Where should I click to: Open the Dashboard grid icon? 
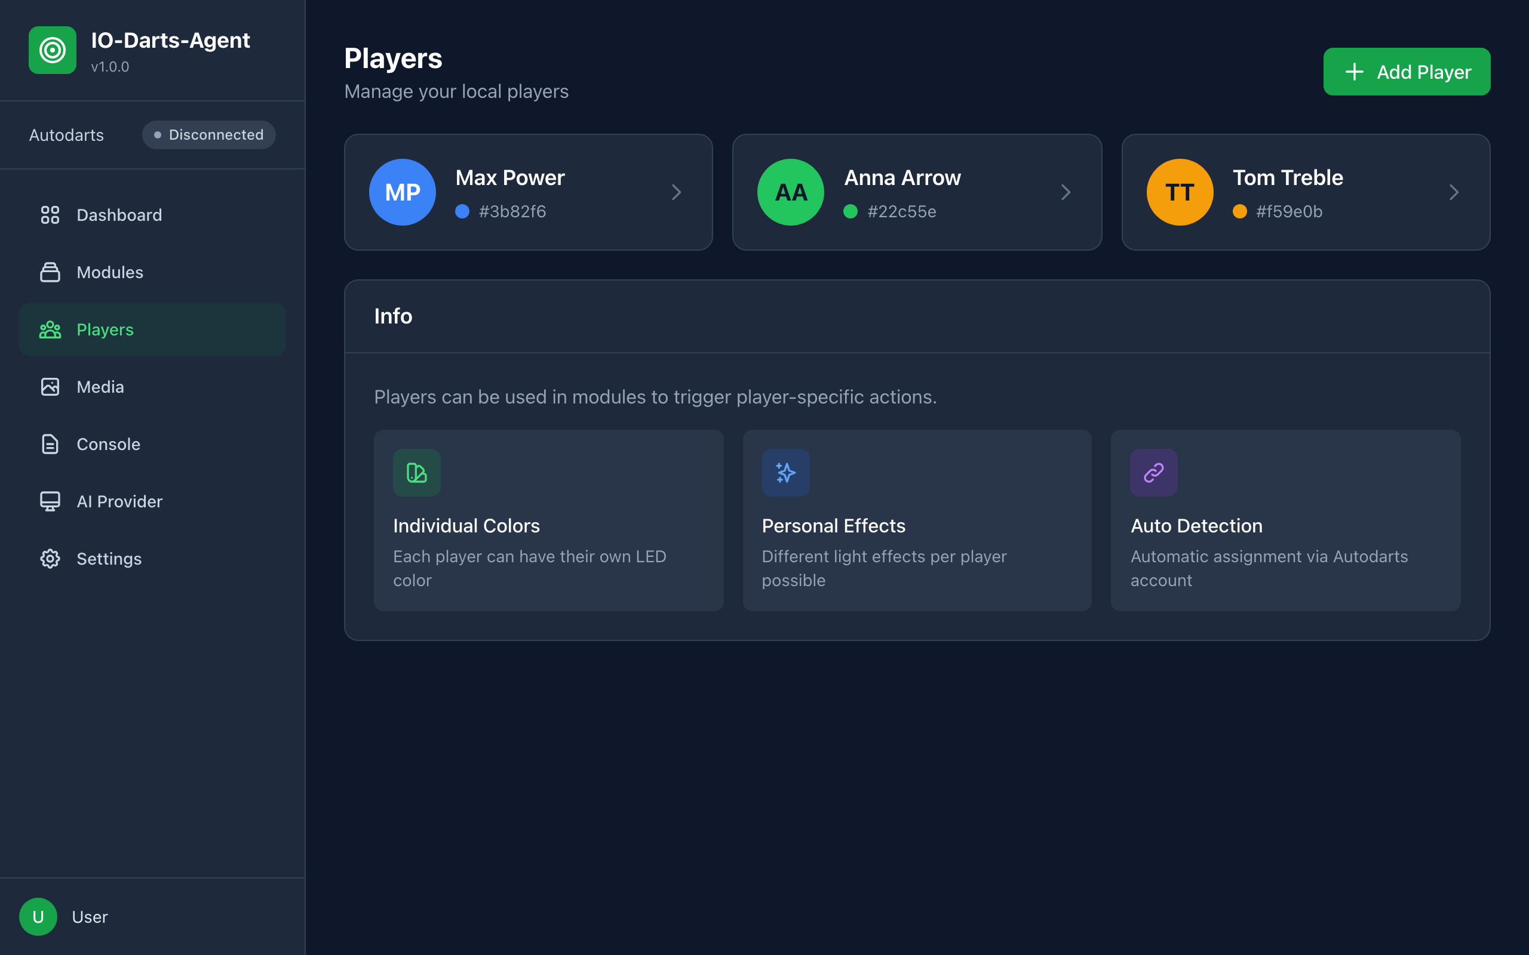click(x=50, y=215)
